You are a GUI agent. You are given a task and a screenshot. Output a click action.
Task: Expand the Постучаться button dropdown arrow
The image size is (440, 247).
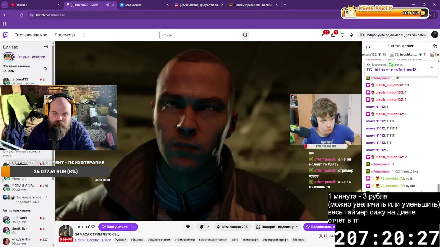tap(134, 227)
